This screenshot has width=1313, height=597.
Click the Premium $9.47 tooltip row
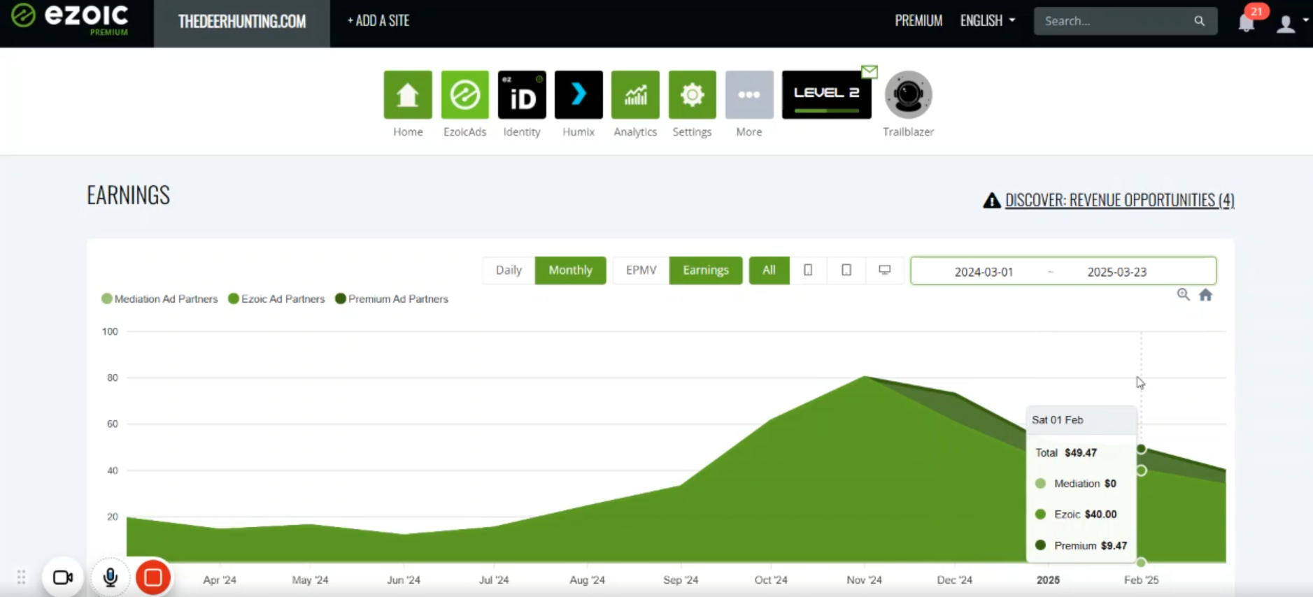point(1081,545)
